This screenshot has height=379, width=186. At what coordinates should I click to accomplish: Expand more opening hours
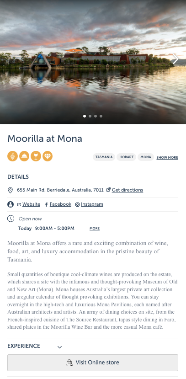click(95, 229)
